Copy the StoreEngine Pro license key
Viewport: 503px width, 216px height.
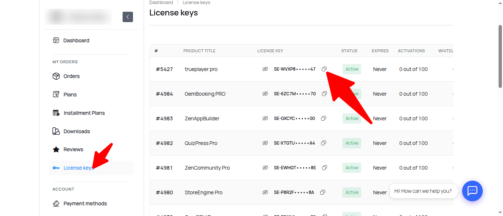323,192
